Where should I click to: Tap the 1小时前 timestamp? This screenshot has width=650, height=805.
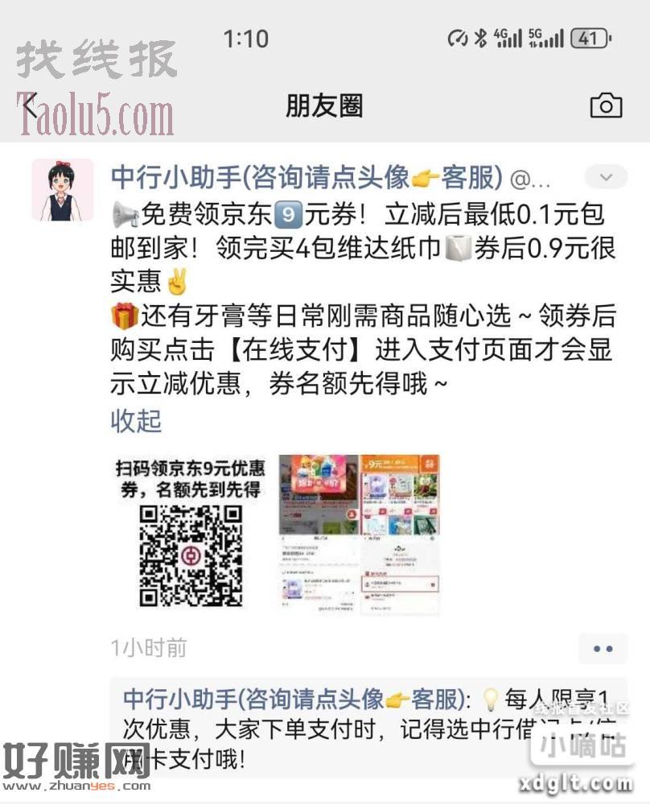point(149,648)
